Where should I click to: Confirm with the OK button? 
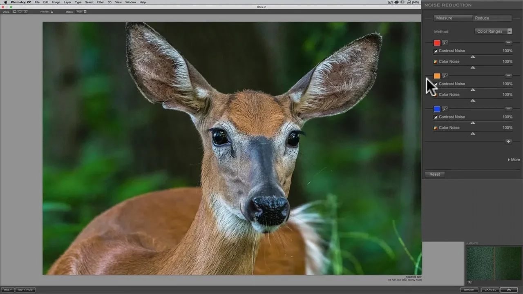pyautogui.click(x=509, y=290)
